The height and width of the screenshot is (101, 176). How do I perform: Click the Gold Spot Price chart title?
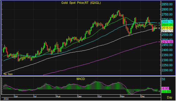click(x=81, y=3)
